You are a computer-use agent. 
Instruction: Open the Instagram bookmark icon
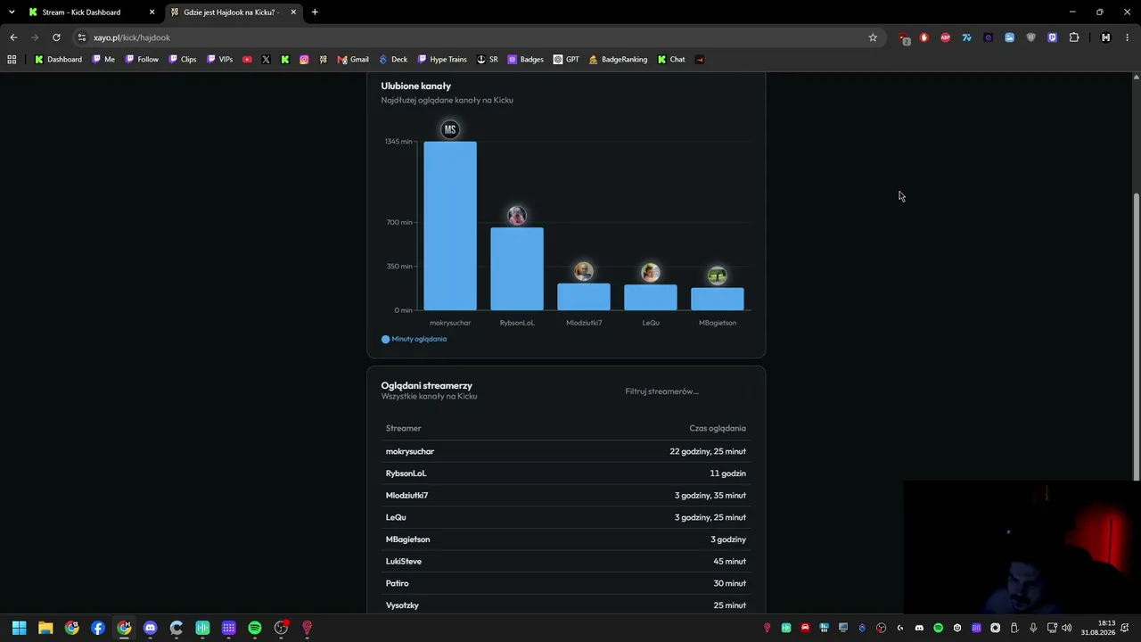tap(304, 60)
